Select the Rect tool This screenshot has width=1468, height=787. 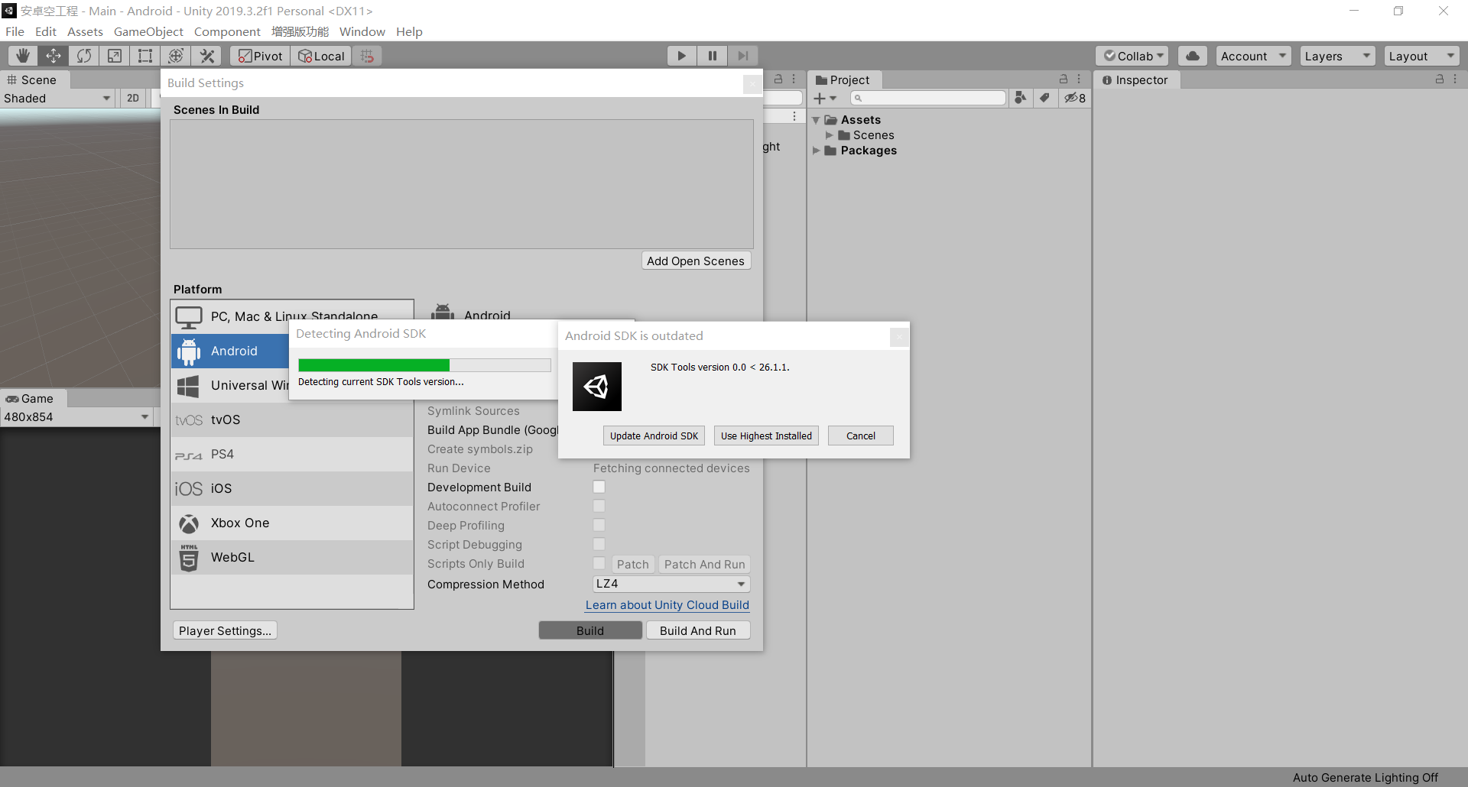pyautogui.click(x=145, y=56)
